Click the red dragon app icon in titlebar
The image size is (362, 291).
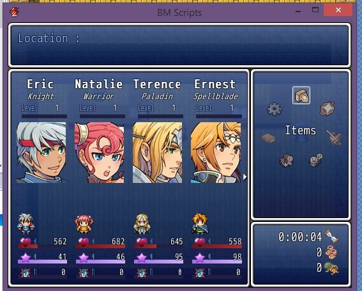15,12
